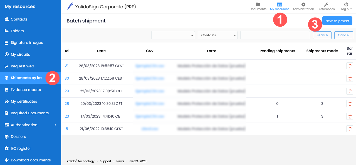The width and height of the screenshot is (356, 165).
Task: Click the Pending shipments column header
Action: tap(277, 51)
